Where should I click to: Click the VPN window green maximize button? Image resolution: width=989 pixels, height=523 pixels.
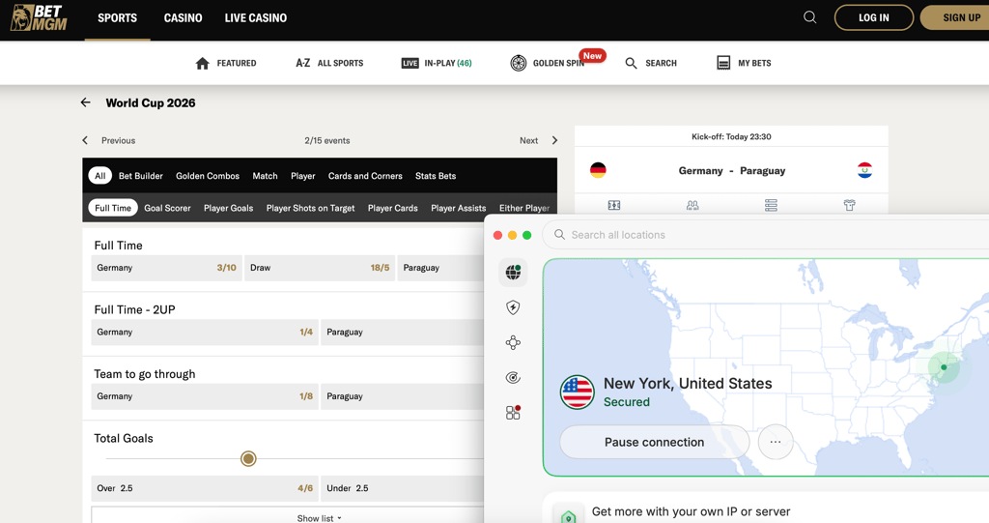(527, 235)
